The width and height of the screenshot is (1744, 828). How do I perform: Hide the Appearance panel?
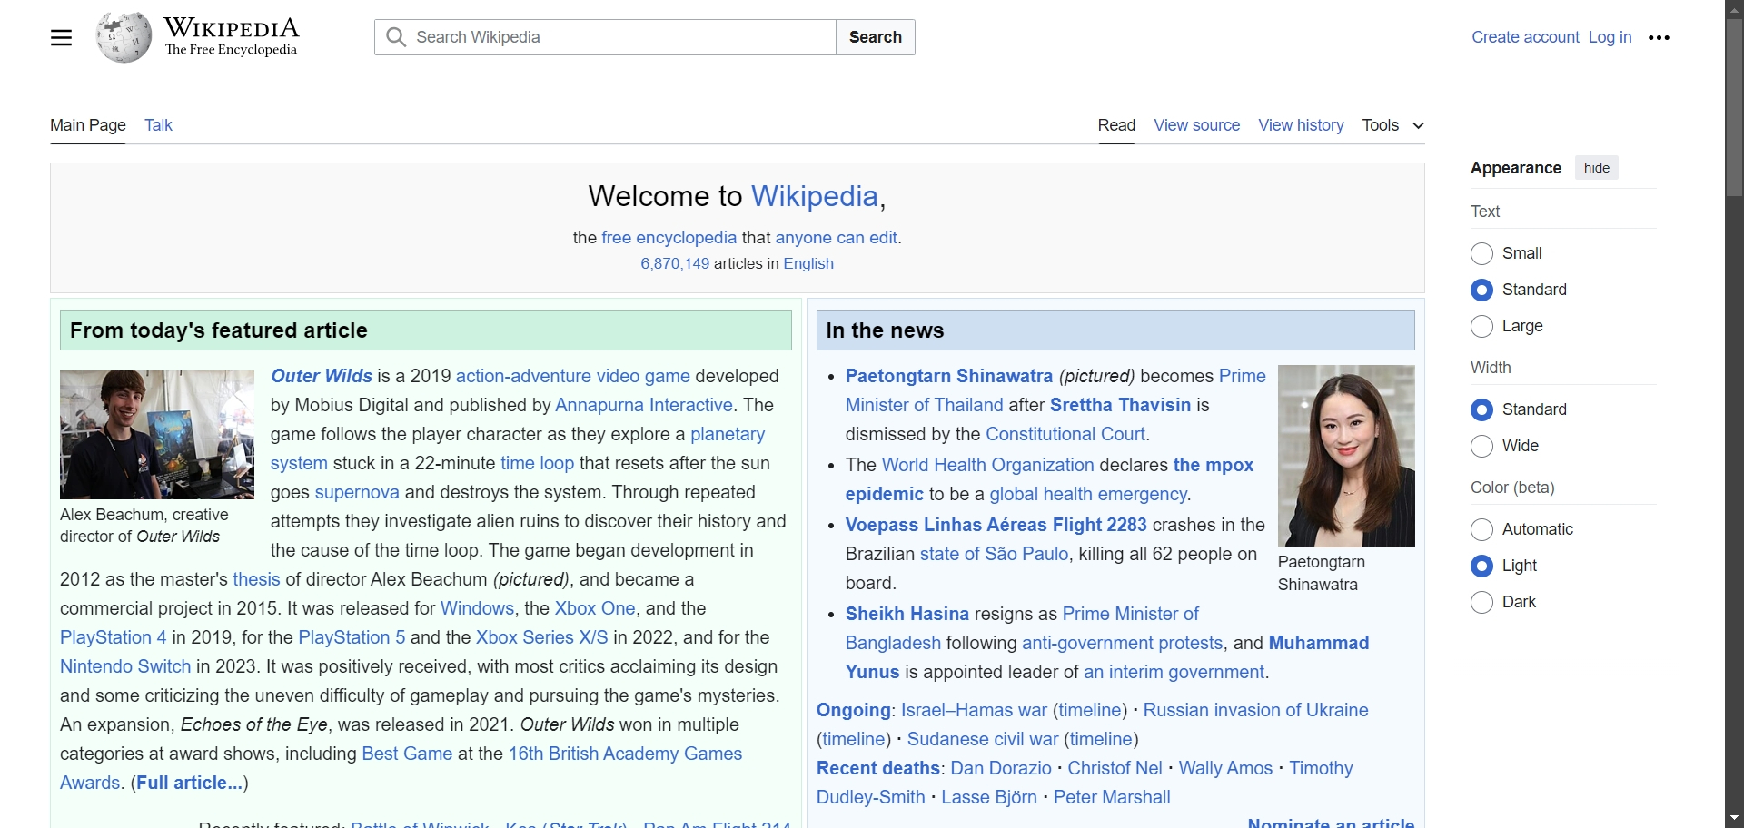(1596, 168)
